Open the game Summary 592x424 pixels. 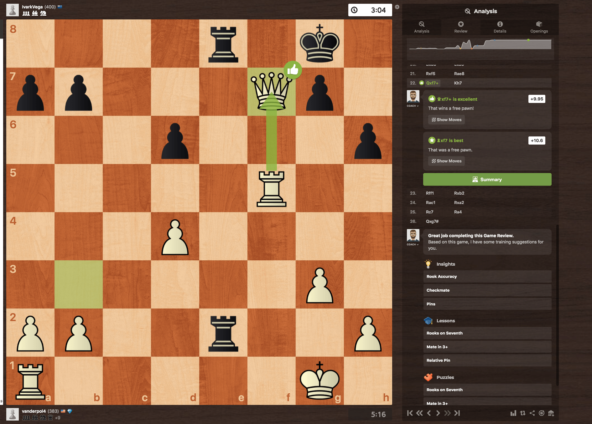coord(487,179)
